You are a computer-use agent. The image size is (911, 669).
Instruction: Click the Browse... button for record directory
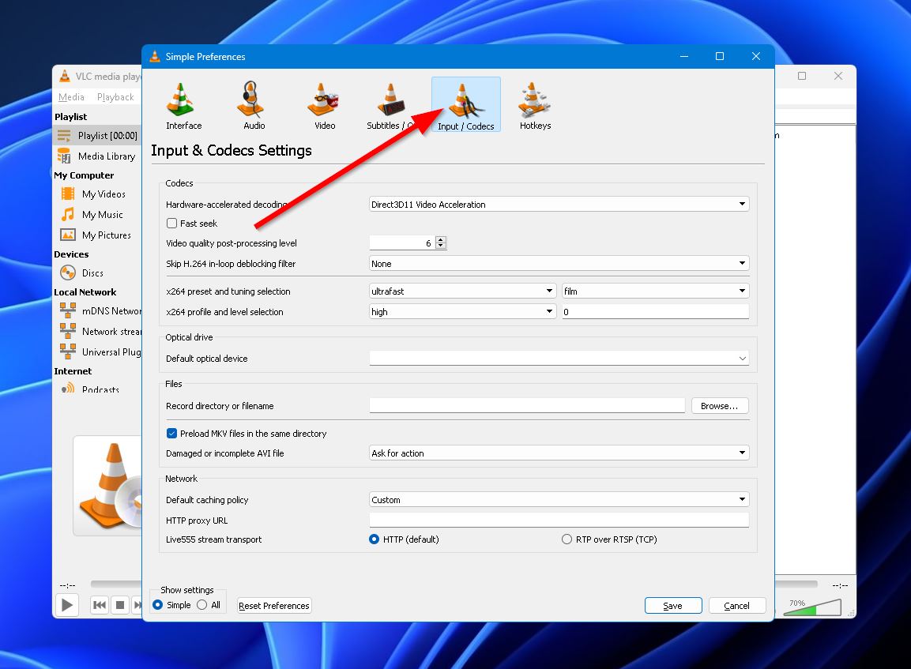(720, 406)
